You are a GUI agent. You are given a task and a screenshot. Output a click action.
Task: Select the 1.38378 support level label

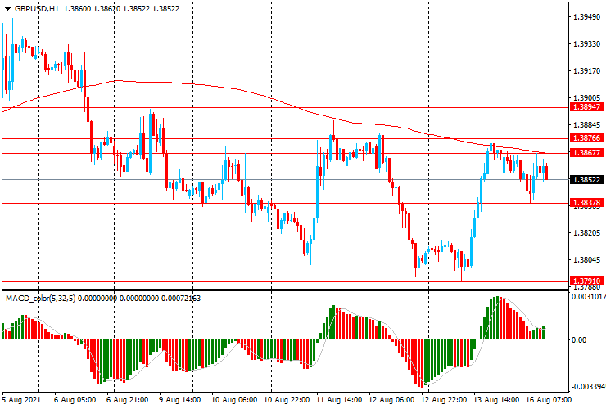[587, 203]
